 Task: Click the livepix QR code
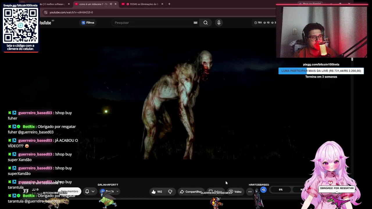pyautogui.click(x=20, y=26)
